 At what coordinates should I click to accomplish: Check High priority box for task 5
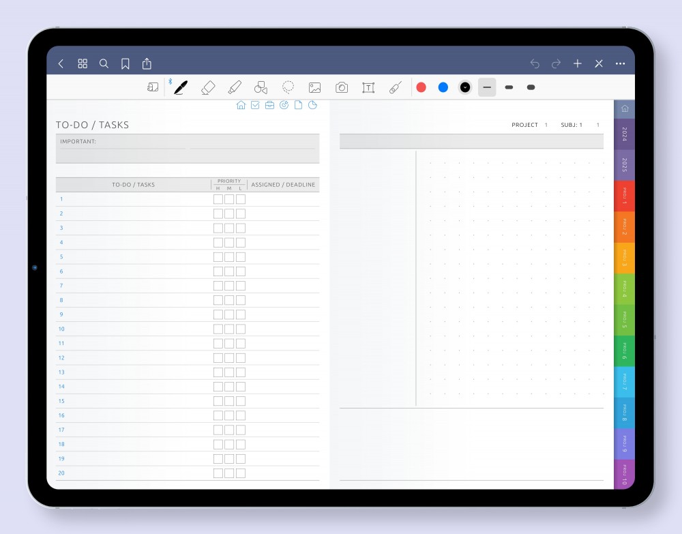(218, 257)
